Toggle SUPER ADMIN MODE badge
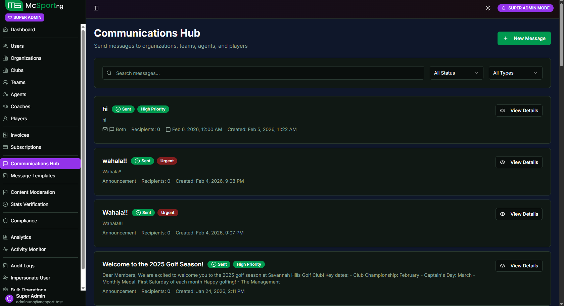The width and height of the screenshot is (564, 306). click(x=525, y=8)
